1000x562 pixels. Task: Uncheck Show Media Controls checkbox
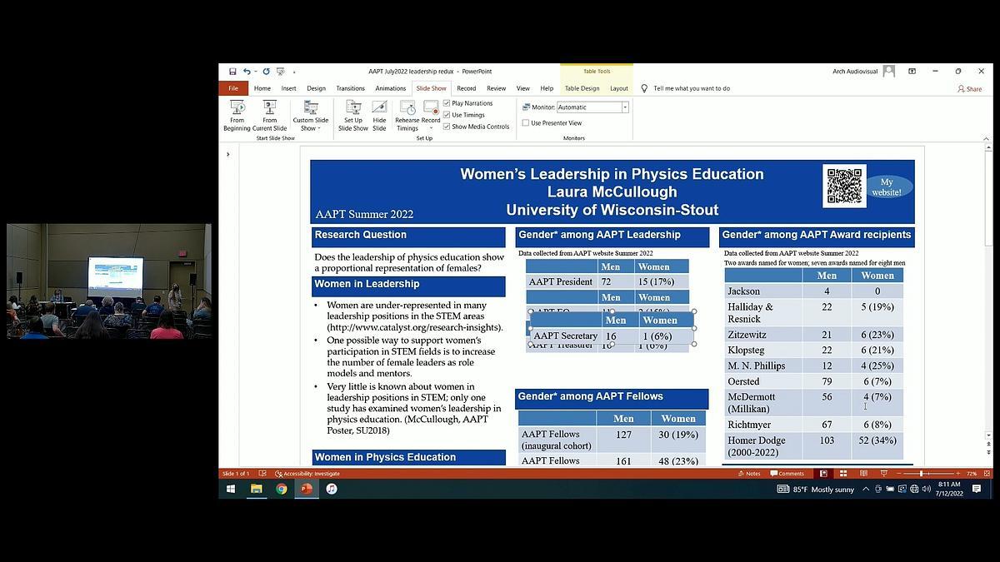(x=447, y=127)
